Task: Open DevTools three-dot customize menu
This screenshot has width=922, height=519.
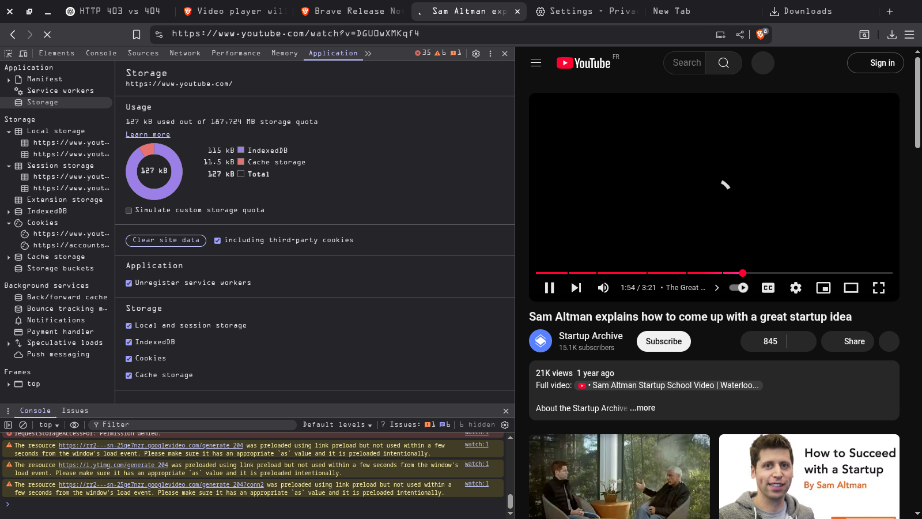Action: [490, 54]
